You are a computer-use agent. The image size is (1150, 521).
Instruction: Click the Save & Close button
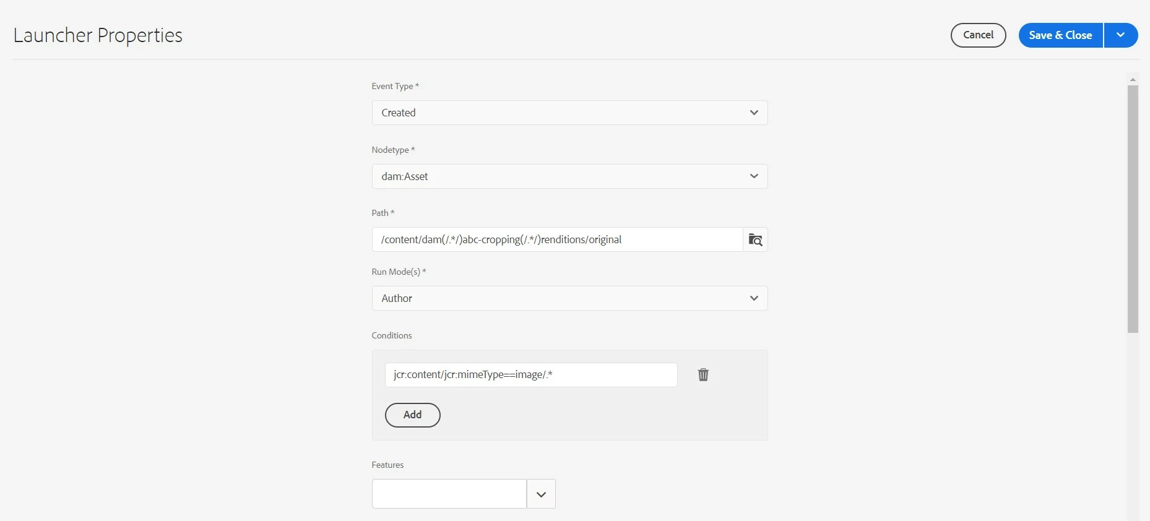[1061, 35]
